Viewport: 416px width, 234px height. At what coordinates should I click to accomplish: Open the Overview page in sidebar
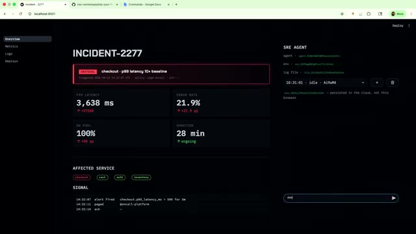27,39
